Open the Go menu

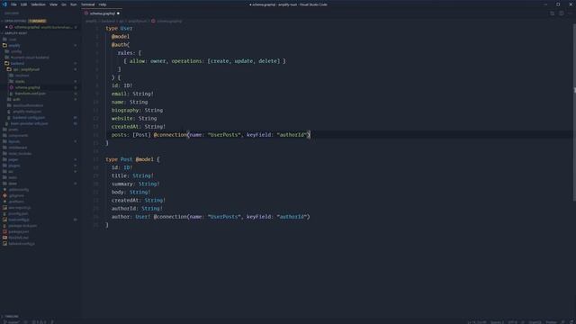click(x=64, y=4)
